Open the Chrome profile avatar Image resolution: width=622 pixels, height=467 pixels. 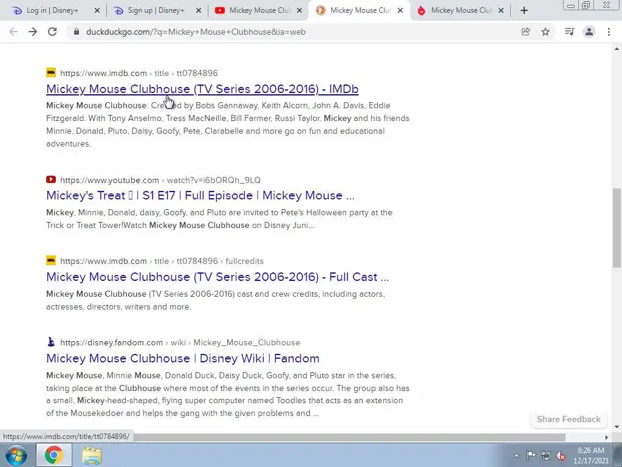[x=589, y=32]
